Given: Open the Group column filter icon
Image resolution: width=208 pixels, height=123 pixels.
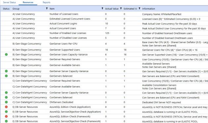Looking at the screenshot, I should (x=47, y=9).
